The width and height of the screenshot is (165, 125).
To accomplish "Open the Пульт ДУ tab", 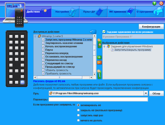I will [93, 12].
